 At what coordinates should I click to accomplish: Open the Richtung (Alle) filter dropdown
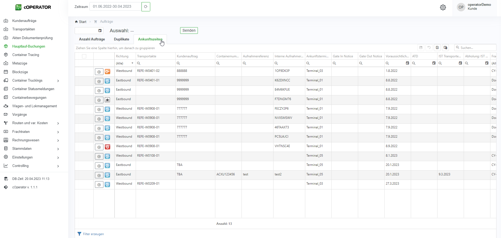click(132, 63)
